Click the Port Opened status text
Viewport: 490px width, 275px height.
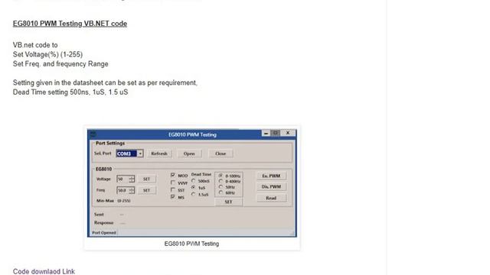click(x=104, y=232)
